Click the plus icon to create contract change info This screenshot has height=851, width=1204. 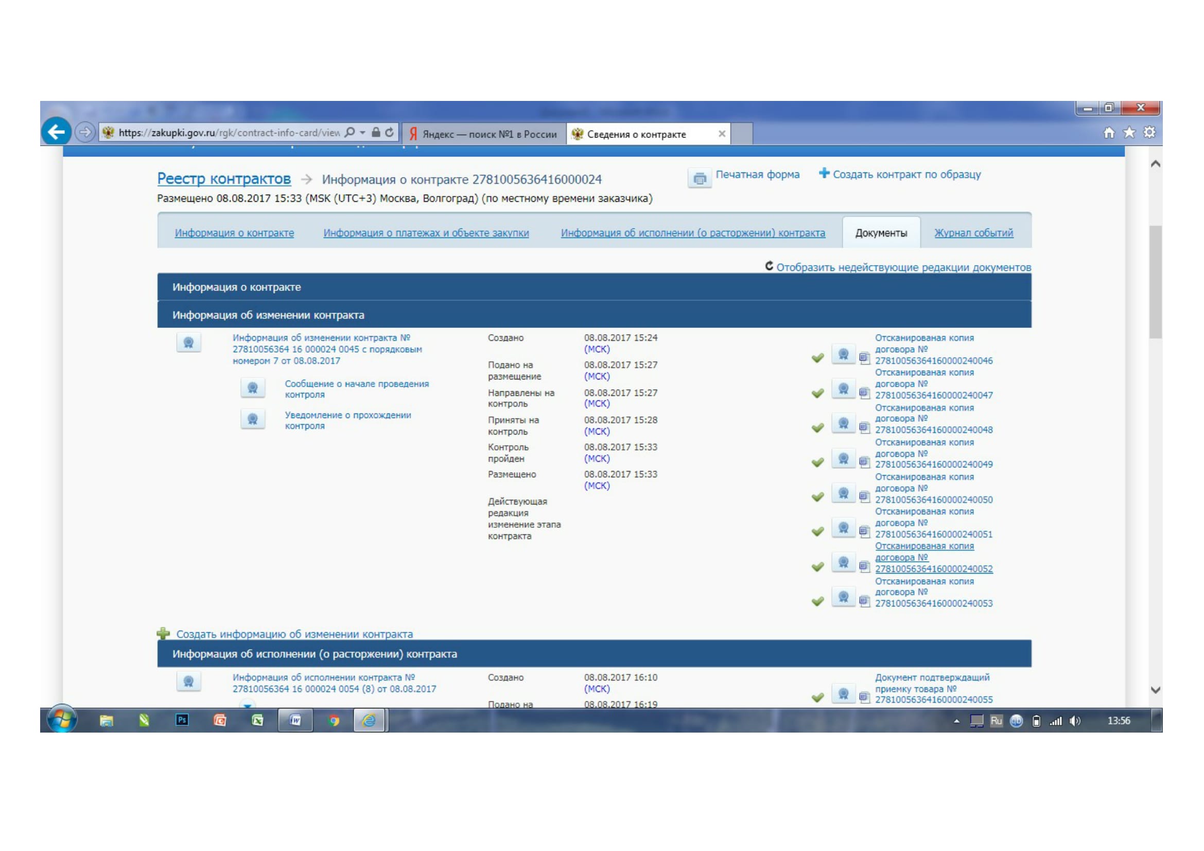click(x=163, y=634)
